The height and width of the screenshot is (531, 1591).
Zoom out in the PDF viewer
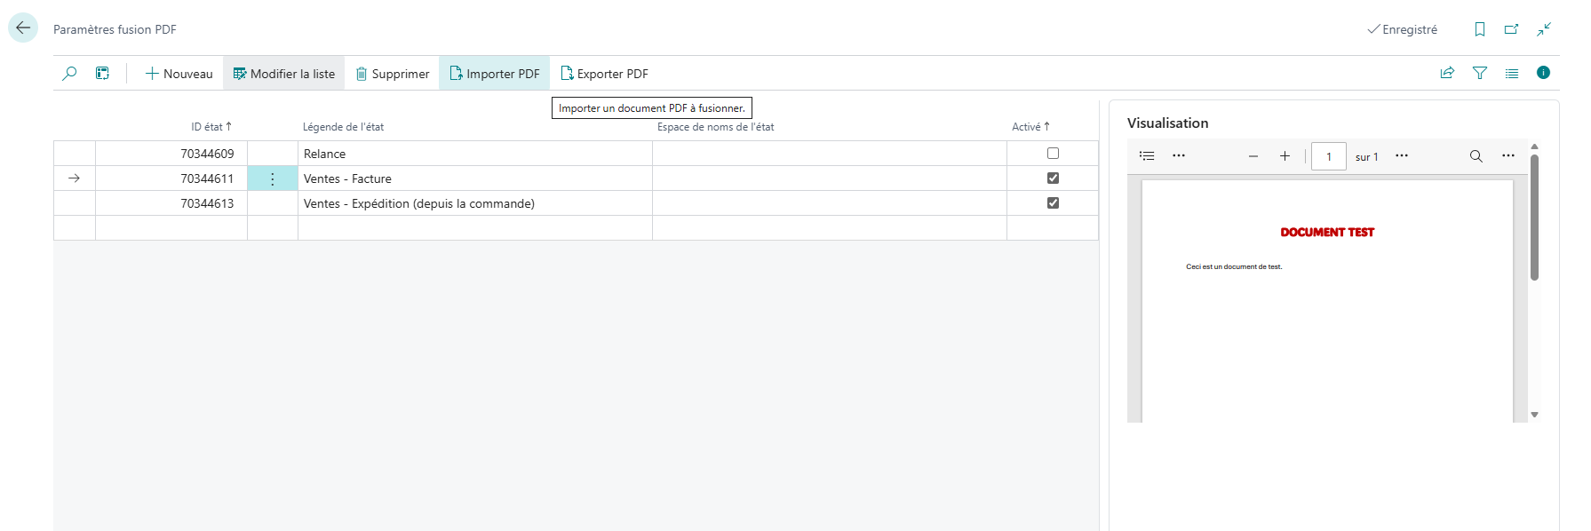pyautogui.click(x=1253, y=156)
